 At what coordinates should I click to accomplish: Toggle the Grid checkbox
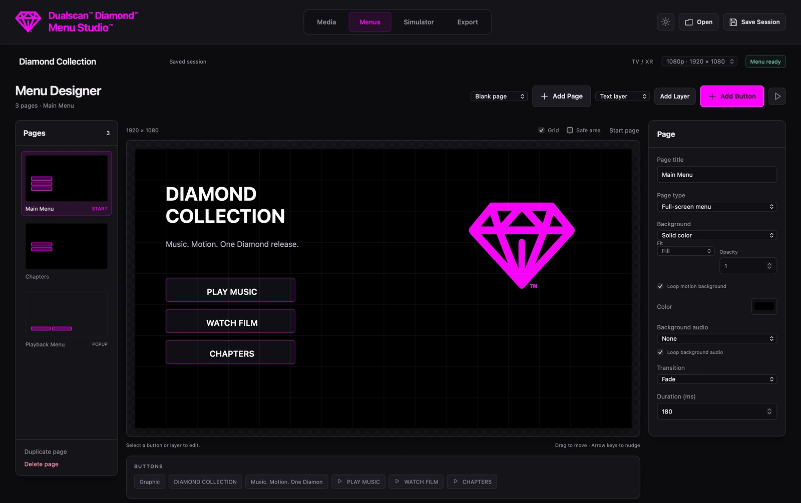(541, 130)
